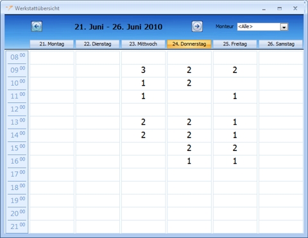The height and width of the screenshot is (238, 308).
Task: Open Freitag 16:00 cell showing 1
Action: 235,161
